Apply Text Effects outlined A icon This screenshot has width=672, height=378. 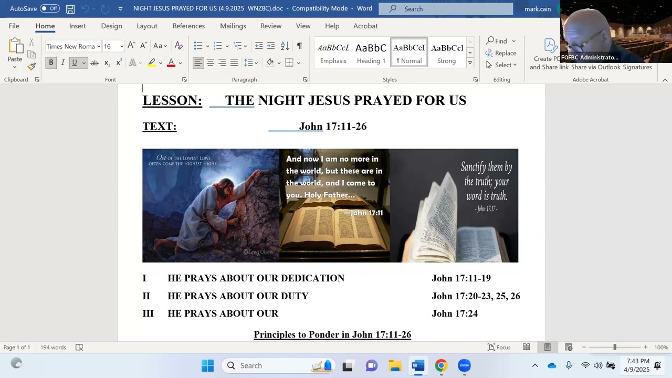pyautogui.click(x=133, y=63)
